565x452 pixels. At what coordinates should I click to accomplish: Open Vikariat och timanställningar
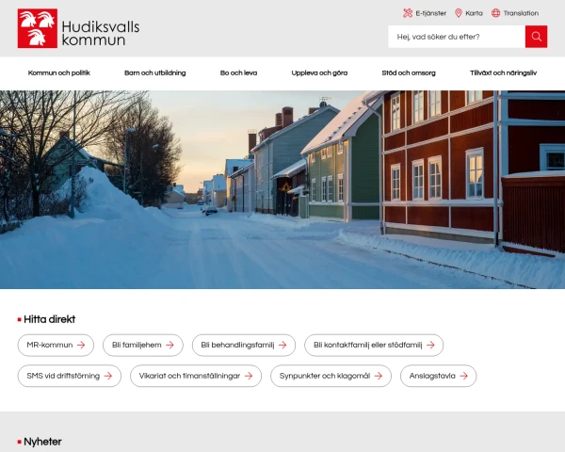(x=196, y=376)
